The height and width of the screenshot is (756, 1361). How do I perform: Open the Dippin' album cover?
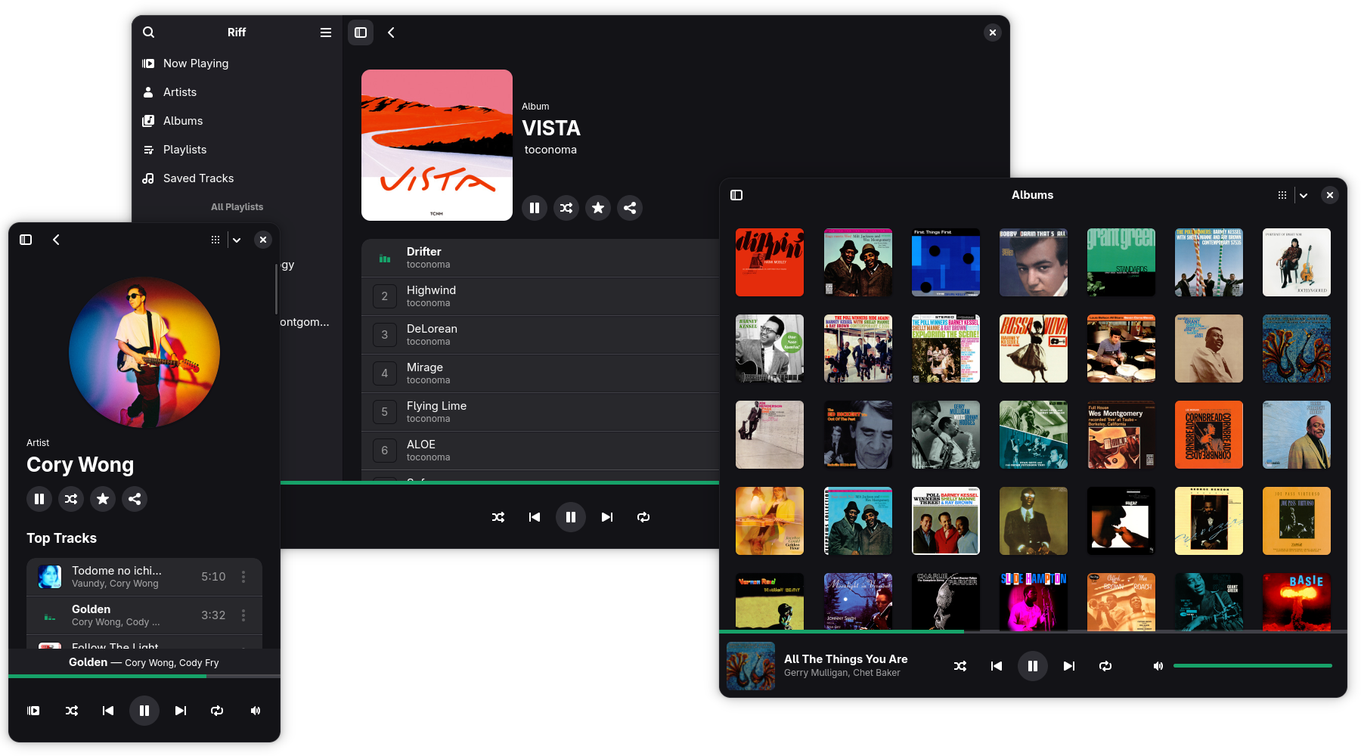[770, 262]
